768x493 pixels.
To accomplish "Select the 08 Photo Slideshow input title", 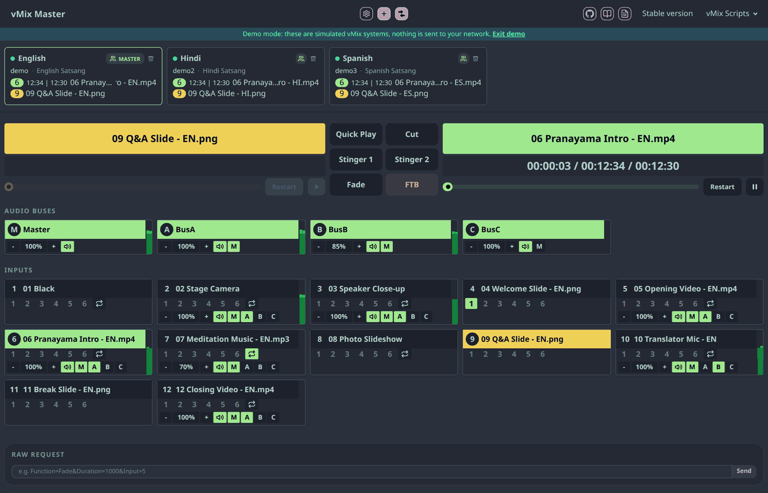I will [x=365, y=339].
